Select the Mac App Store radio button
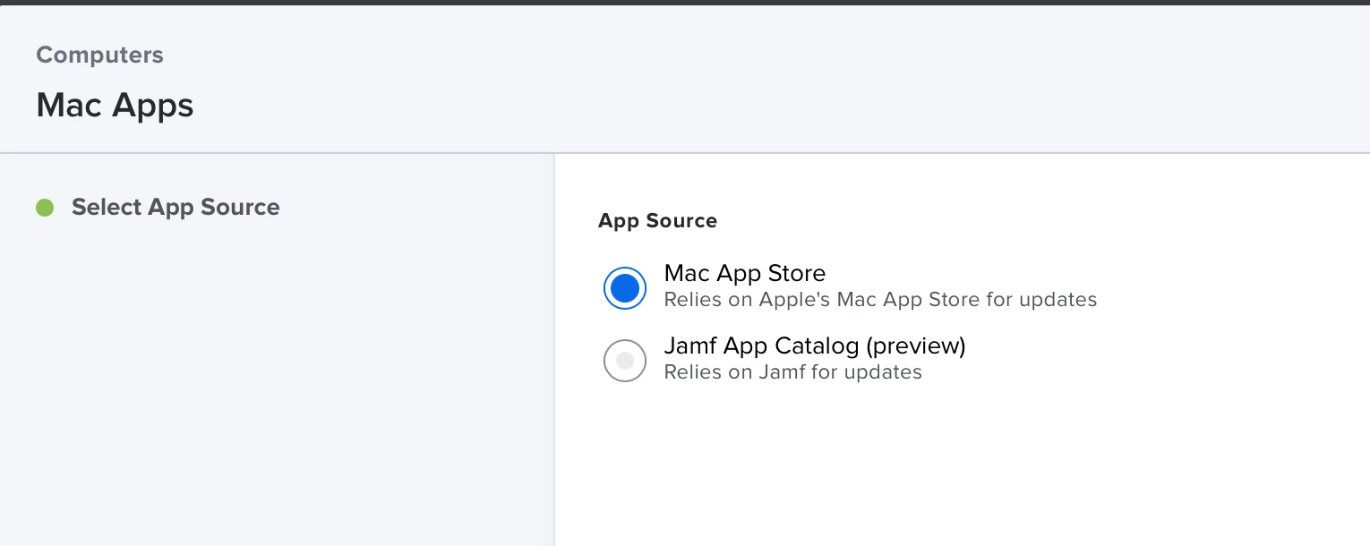1370x546 pixels. pyautogui.click(x=625, y=288)
